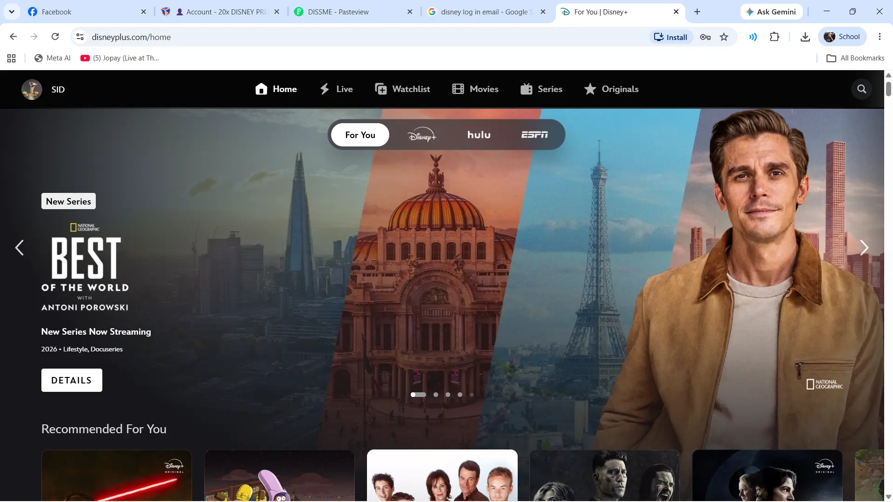Open the Watchlist page

pyautogui.click(x=402, y=89)
